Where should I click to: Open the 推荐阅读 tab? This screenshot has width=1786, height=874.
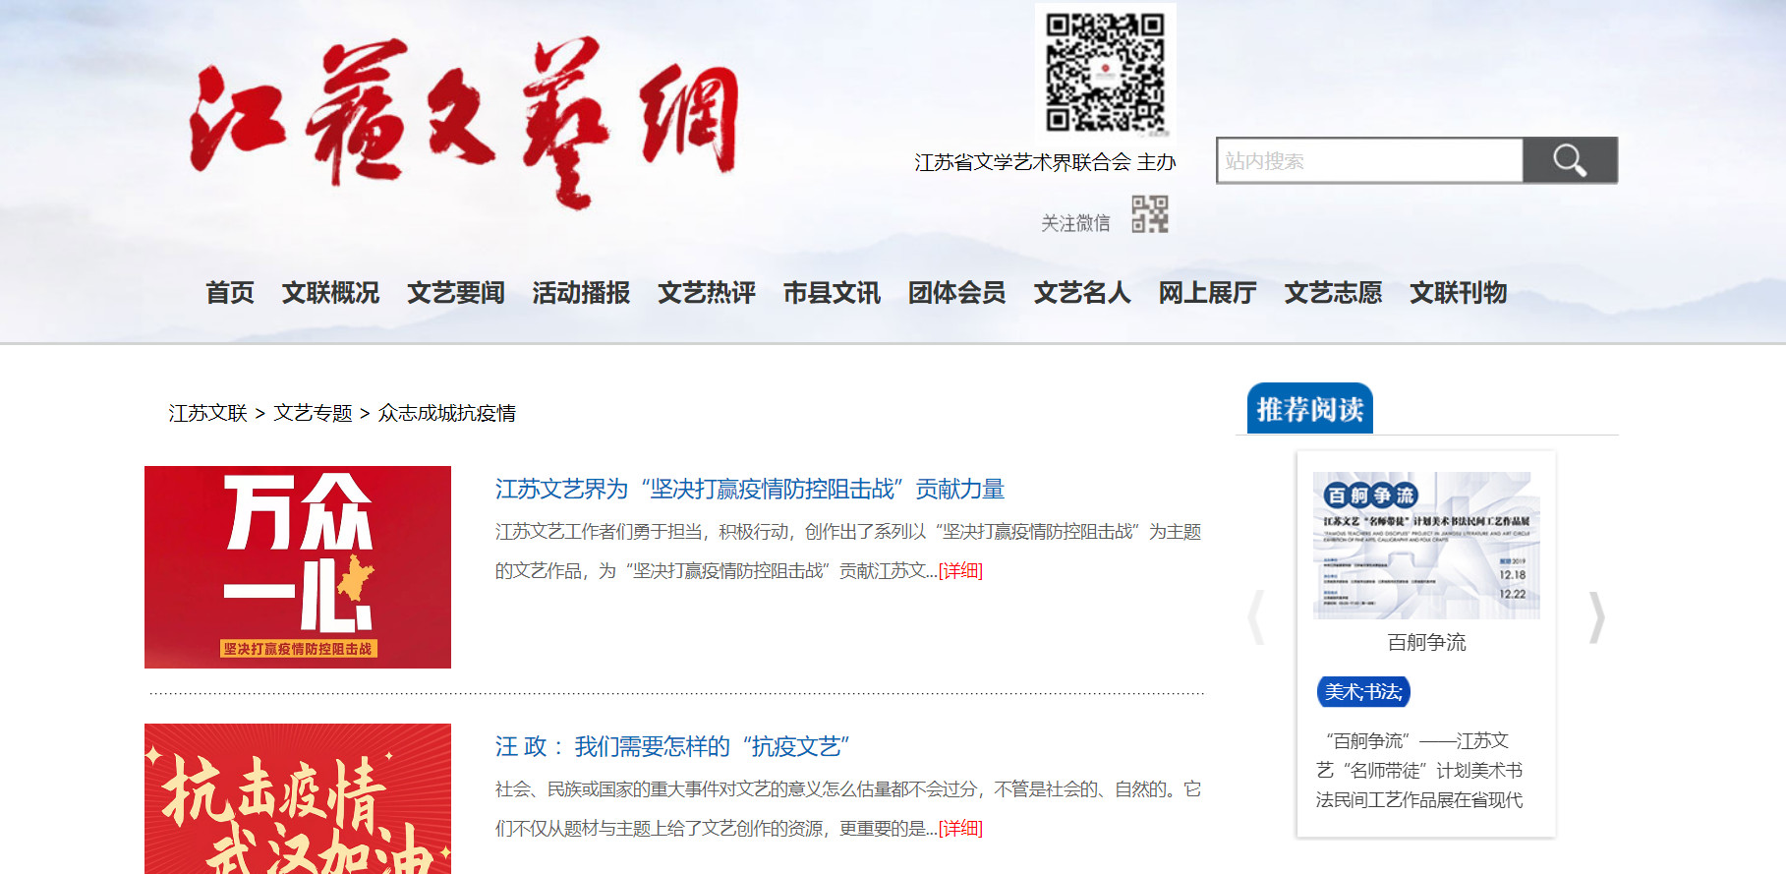(x=1309, y=409)
